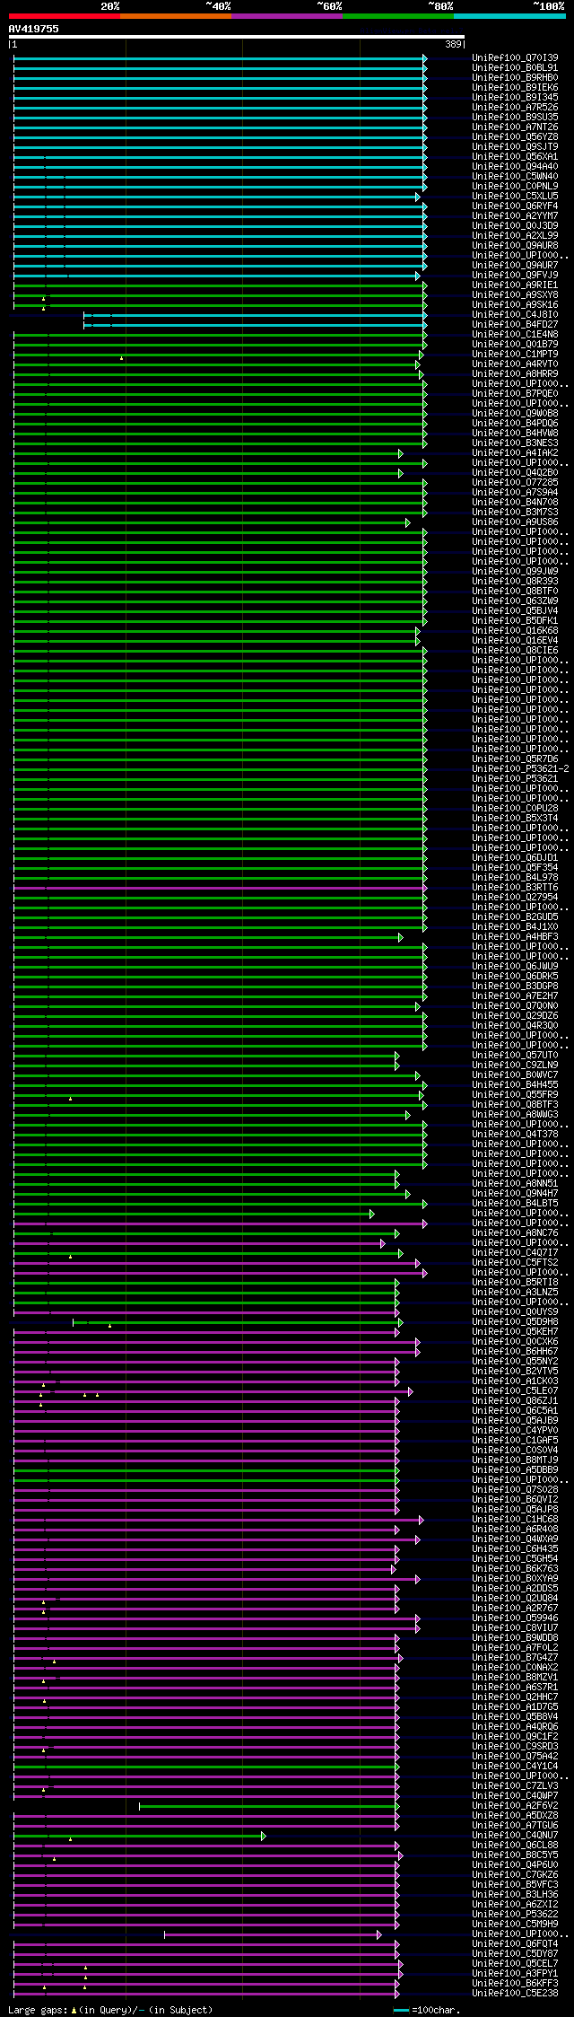Viewport: 574px width, 2017px height.
Task: Click the green alignment bar for UniRef100_C4QNU7
Action: (140, 1836)
